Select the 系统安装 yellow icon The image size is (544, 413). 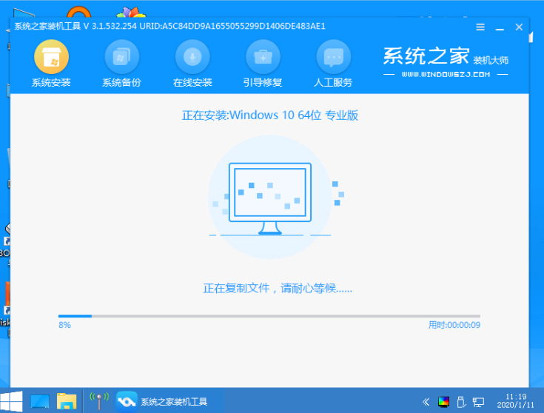[51, 57]
